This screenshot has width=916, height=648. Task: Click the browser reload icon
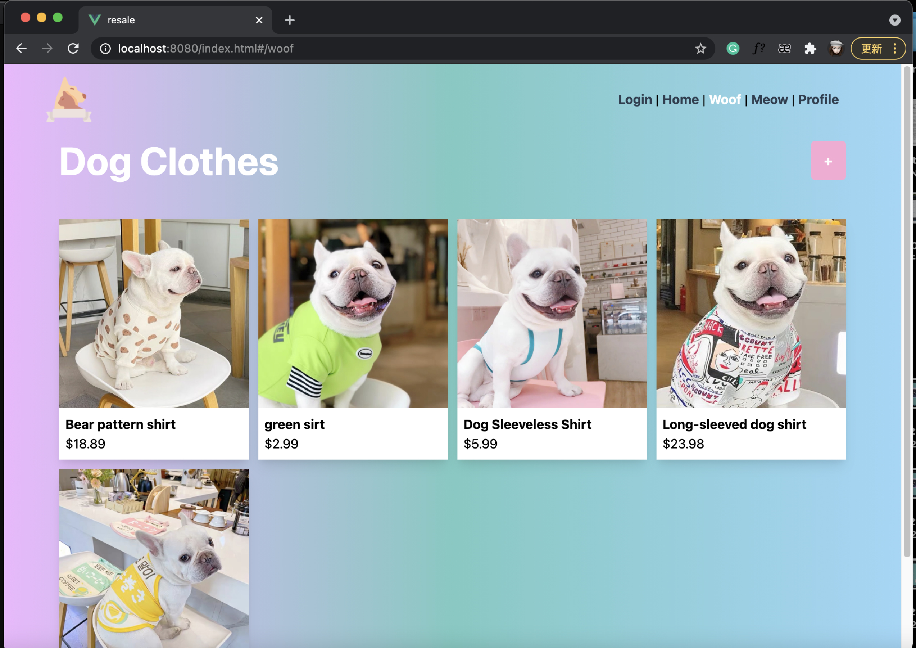(x=73, y=49)
